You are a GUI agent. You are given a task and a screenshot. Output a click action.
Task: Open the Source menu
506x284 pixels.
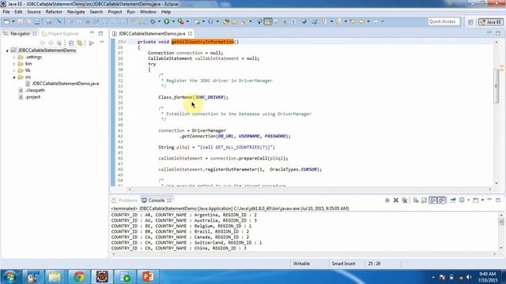pos(34,12)
